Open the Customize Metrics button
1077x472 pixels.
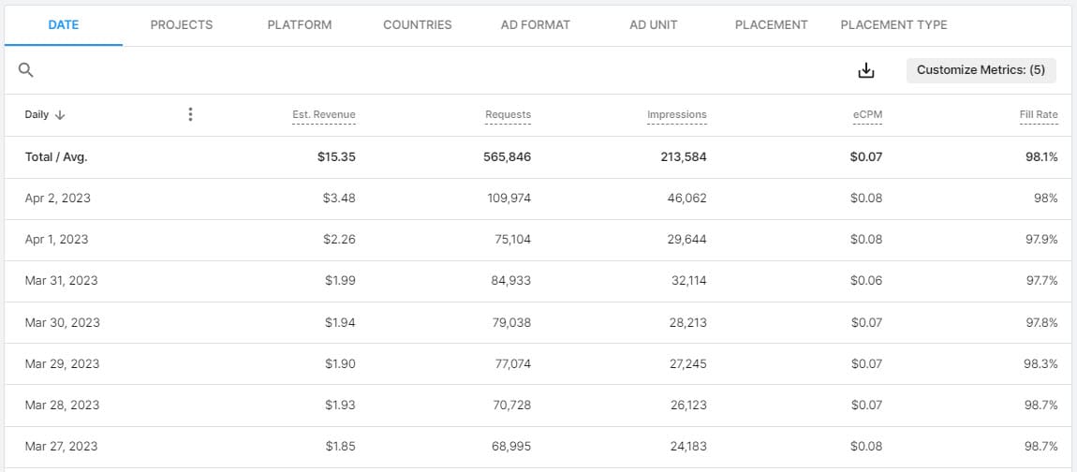point(981,70)
